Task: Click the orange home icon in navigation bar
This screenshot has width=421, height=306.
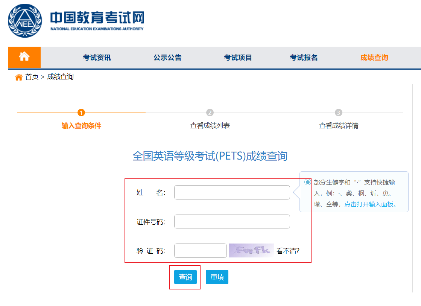Action: 24,57
